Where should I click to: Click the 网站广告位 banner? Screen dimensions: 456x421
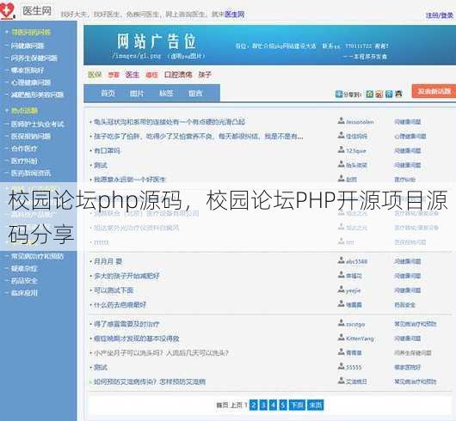(269, 45)
